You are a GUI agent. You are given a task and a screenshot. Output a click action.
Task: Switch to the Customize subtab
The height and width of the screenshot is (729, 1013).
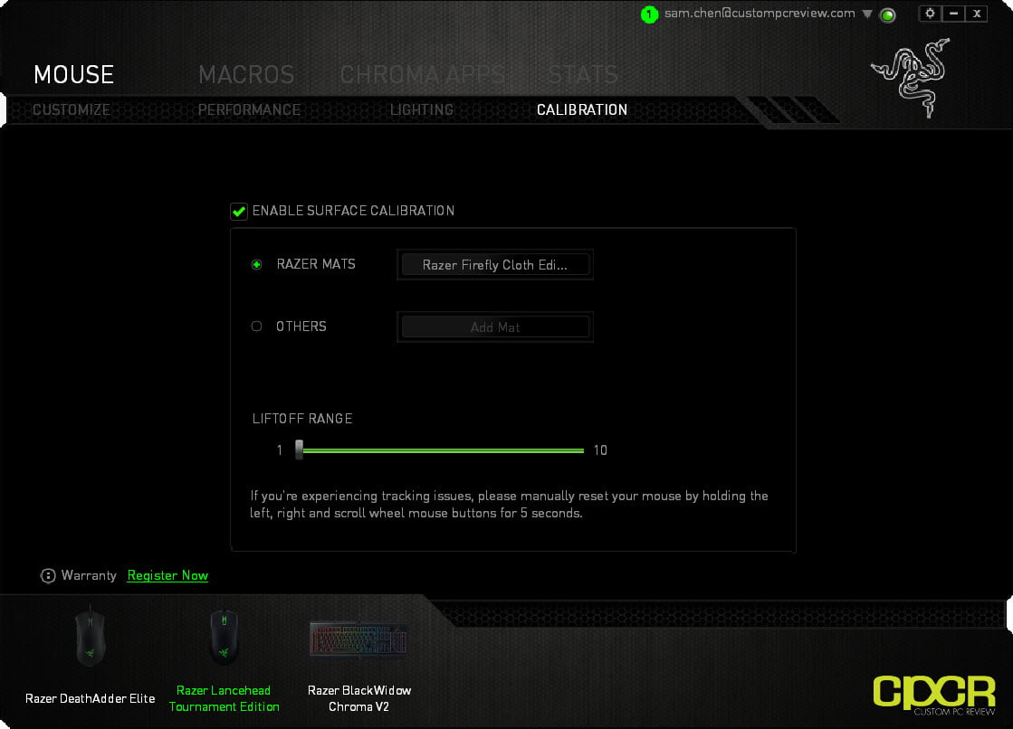tap(72, 109)
